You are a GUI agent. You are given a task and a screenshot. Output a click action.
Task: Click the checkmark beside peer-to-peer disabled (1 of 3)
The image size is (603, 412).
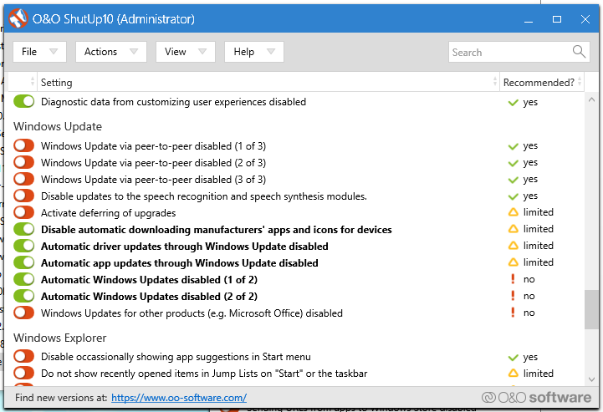[513, 146]
